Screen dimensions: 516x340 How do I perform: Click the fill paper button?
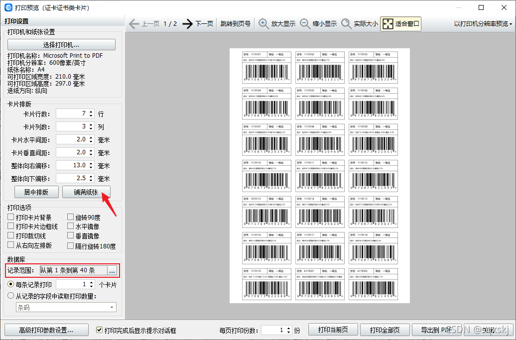(x=86, y=192)
